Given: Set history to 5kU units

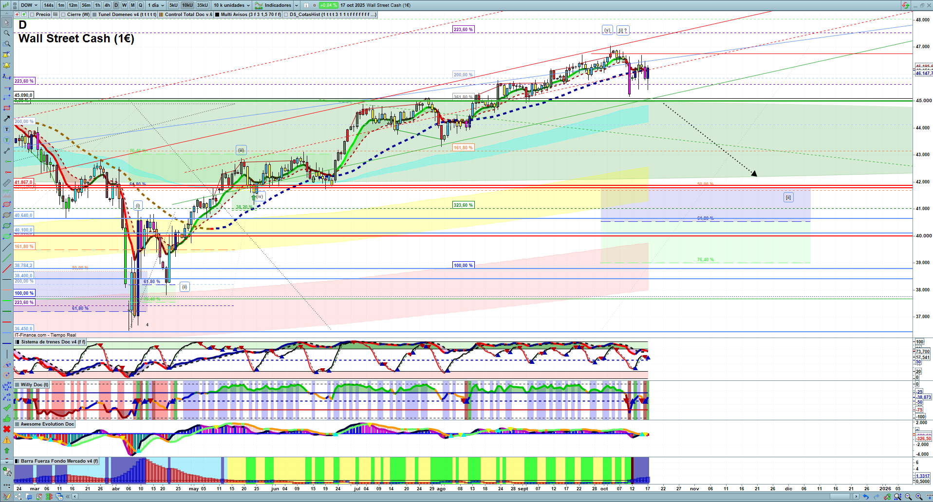Looking at the screenshot, I should pyautogui.click(x=173, y=5).
